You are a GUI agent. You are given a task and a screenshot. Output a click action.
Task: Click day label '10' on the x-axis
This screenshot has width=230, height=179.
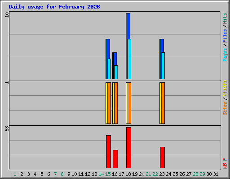point(74,174)
